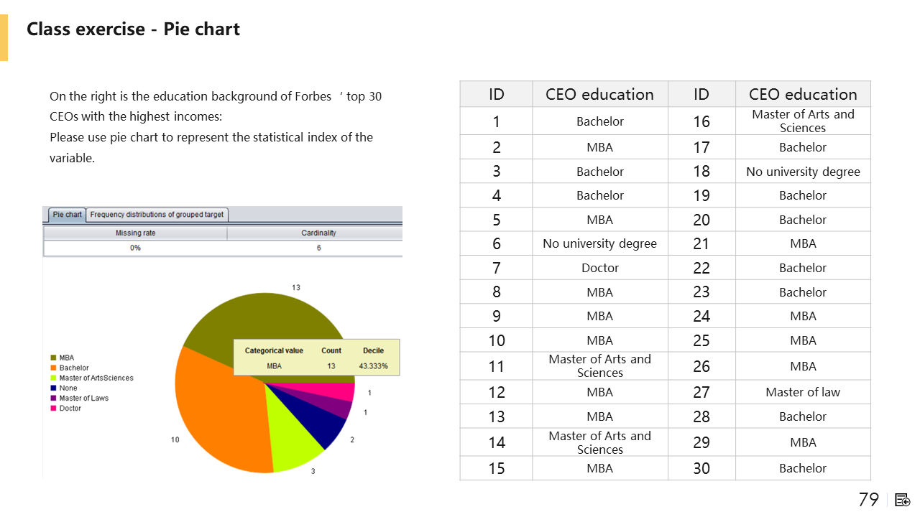Click the Decile value 43.333% in tooltip

tap(373, 366)
